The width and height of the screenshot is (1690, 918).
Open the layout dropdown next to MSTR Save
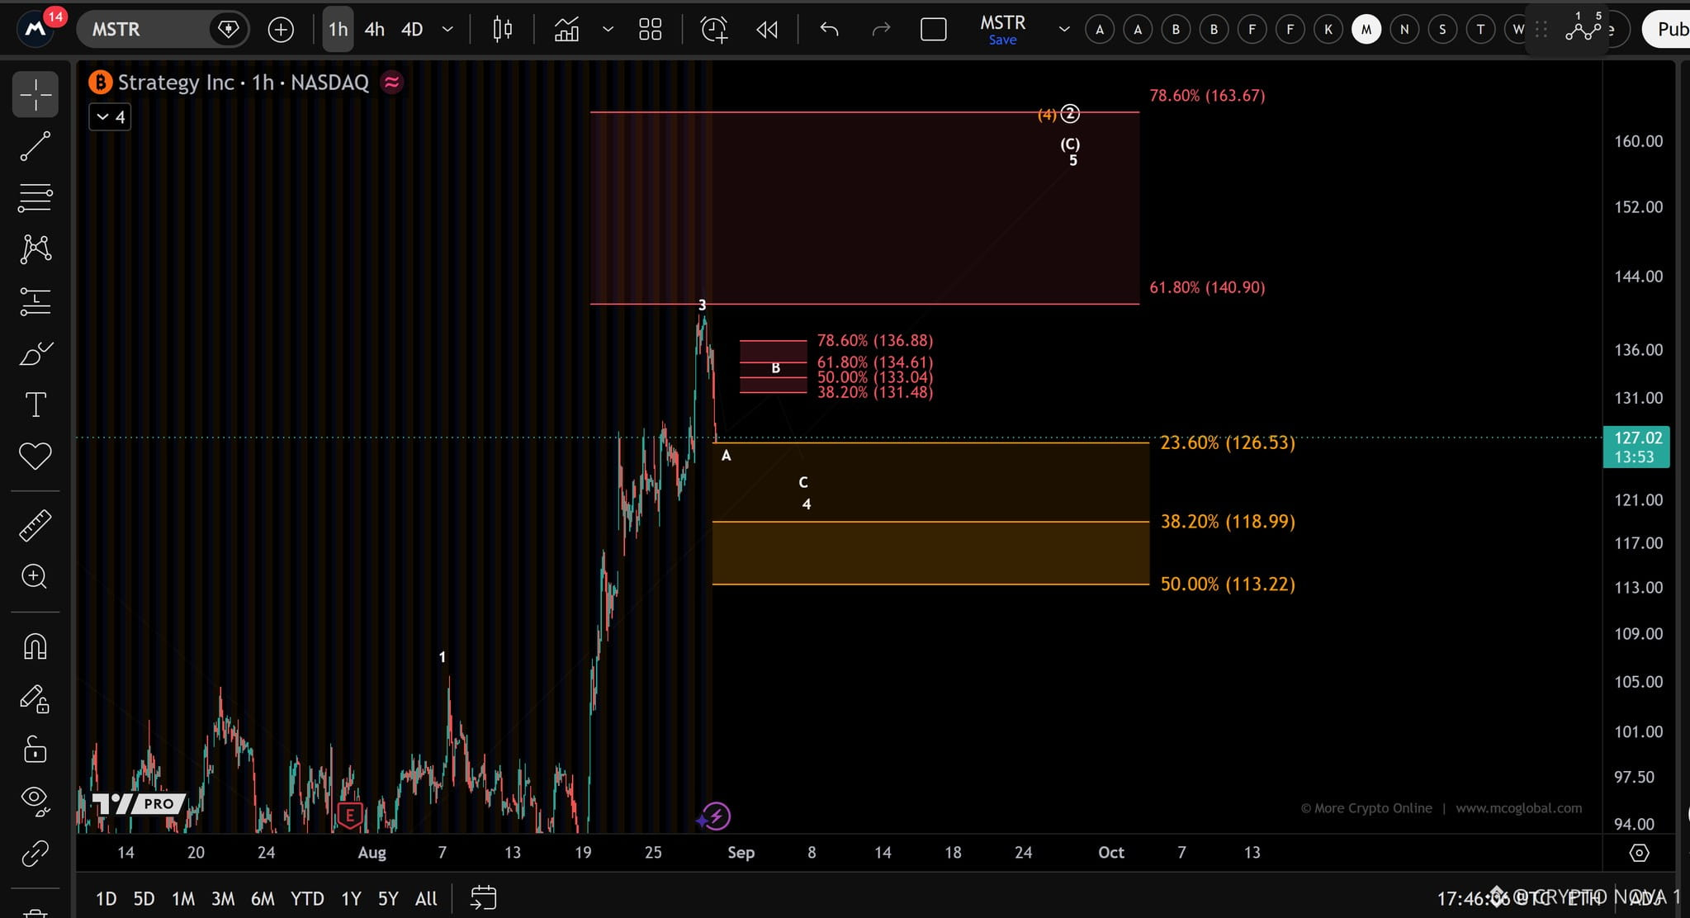coord(1064,30)
